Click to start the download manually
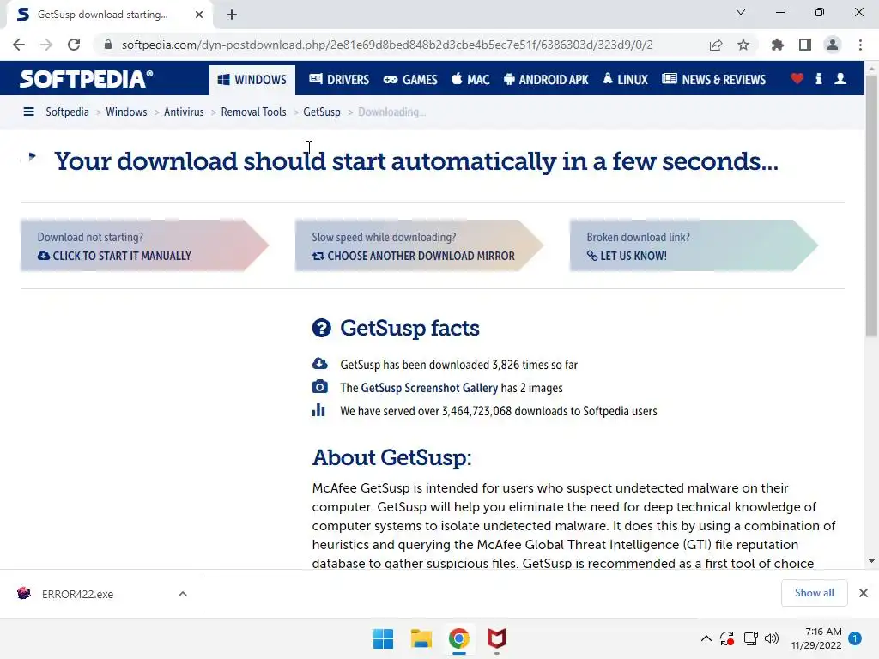 [144, 245]
